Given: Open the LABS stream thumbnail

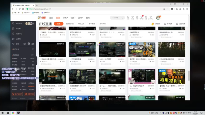Looking at the screenshot, I should pos(112,49).
